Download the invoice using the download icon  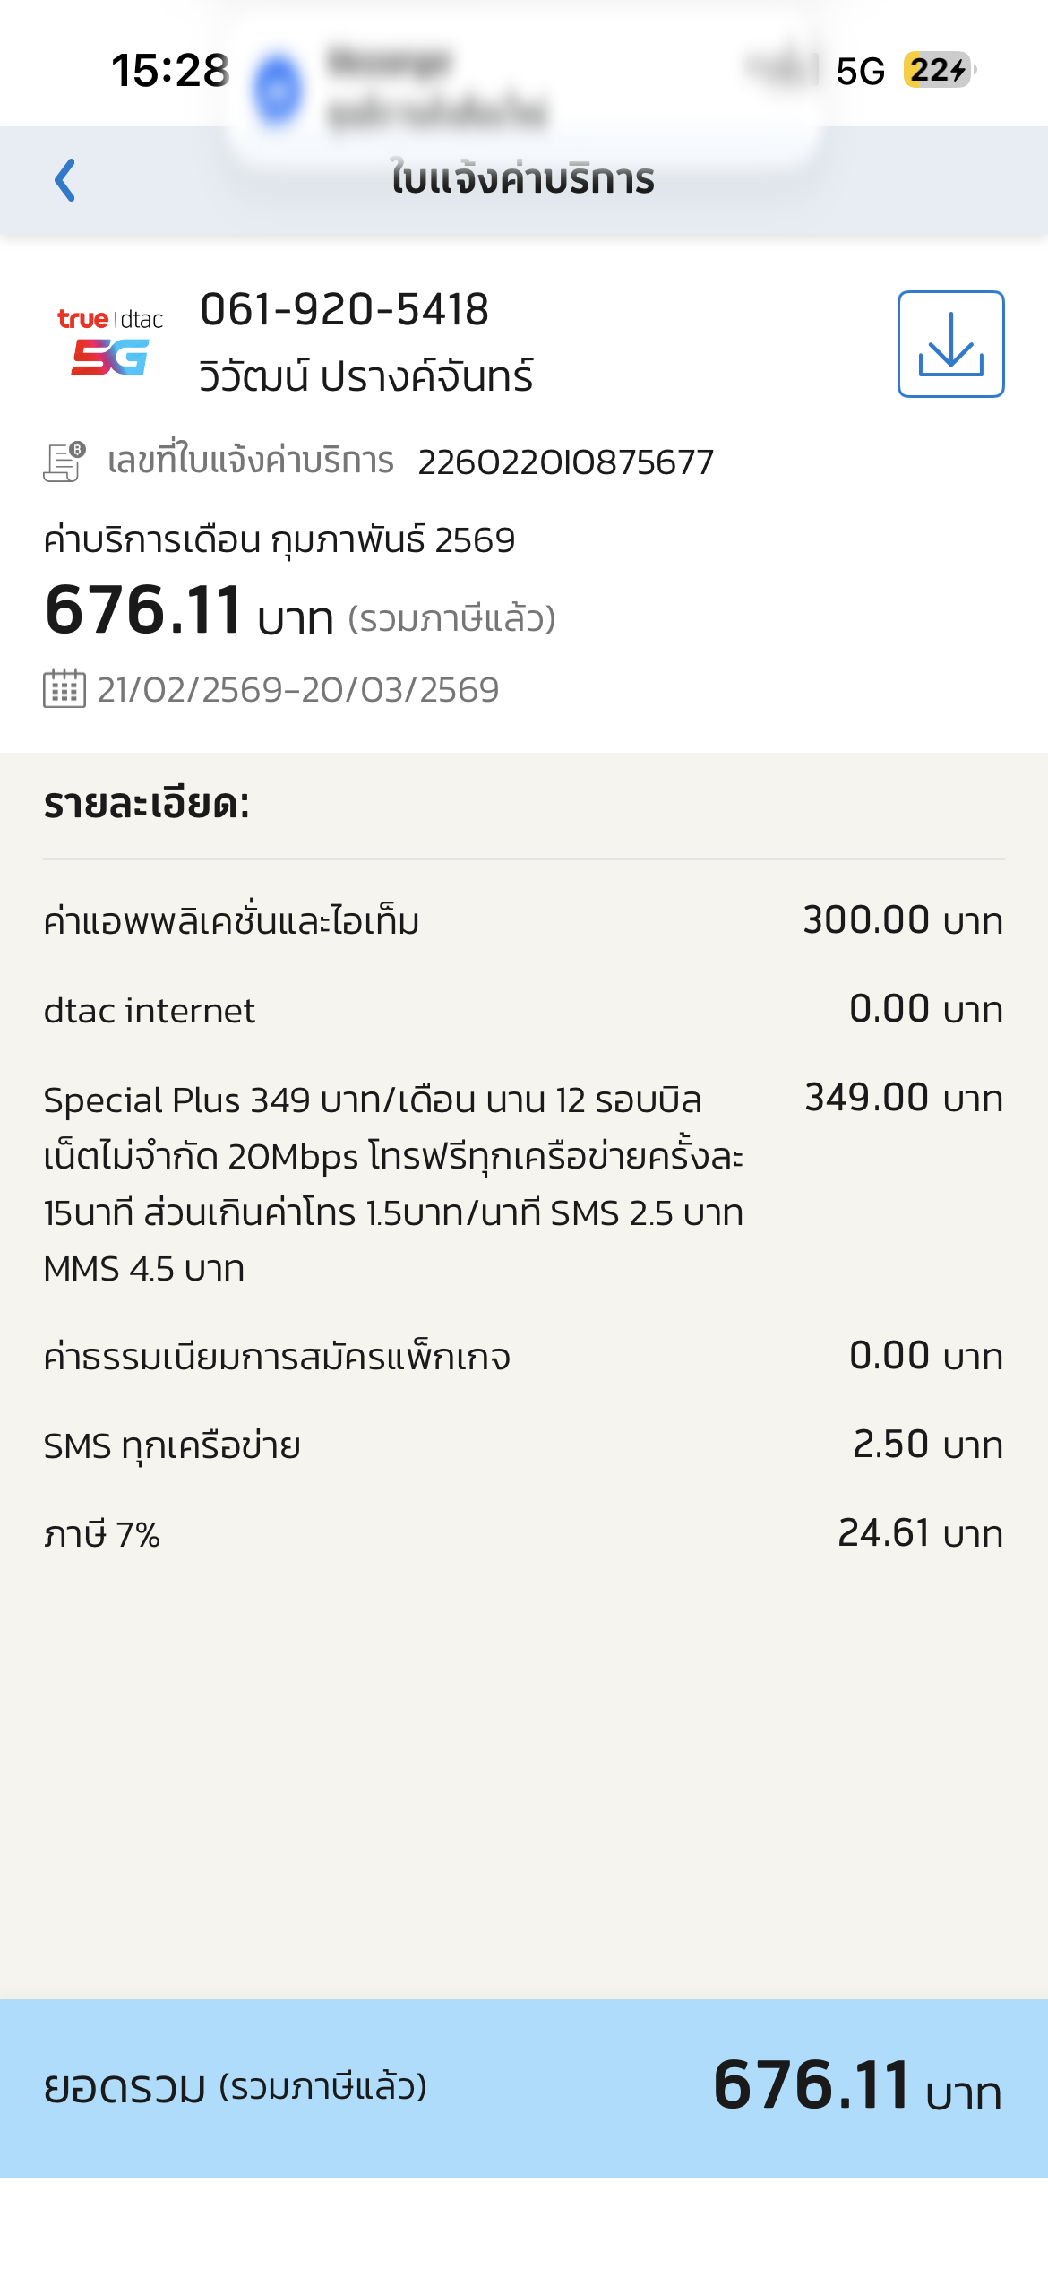950,344
